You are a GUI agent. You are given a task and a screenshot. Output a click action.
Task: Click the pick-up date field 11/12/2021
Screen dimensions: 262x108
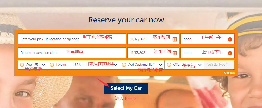point(153,39)
